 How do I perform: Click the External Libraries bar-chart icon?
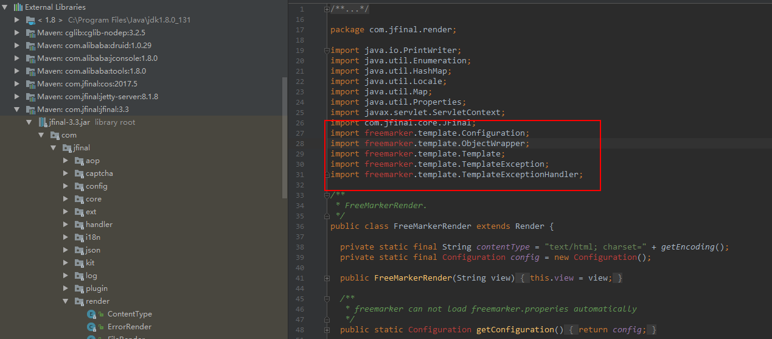(18, 7)
